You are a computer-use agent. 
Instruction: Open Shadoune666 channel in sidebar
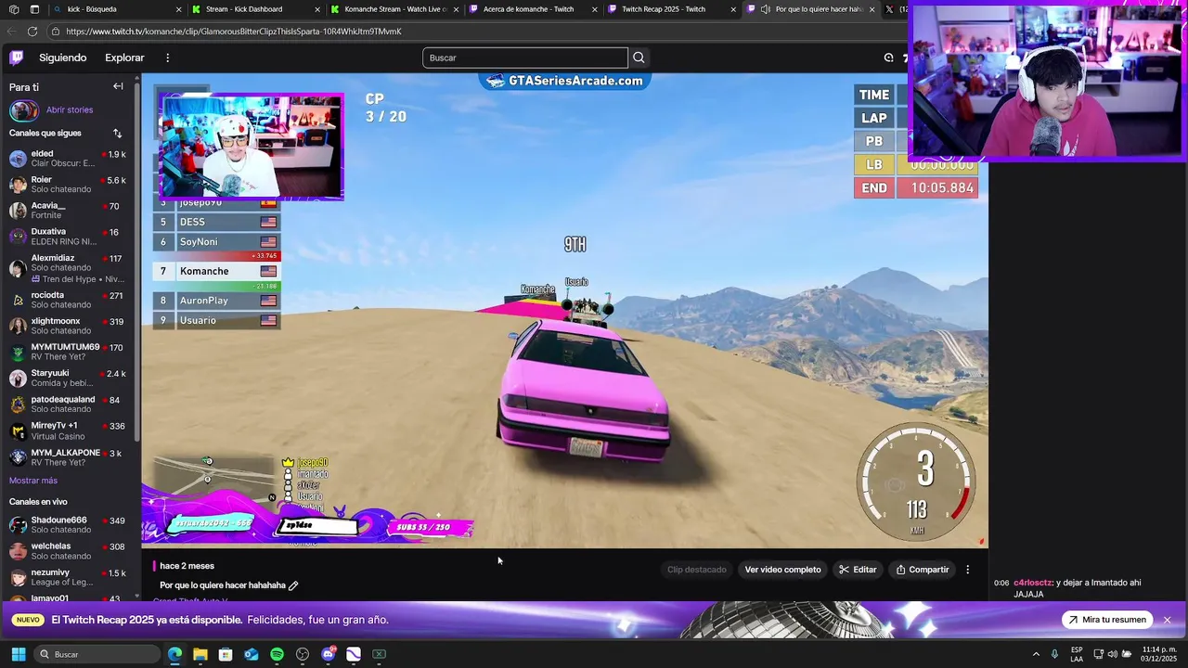tap(69, 525)
